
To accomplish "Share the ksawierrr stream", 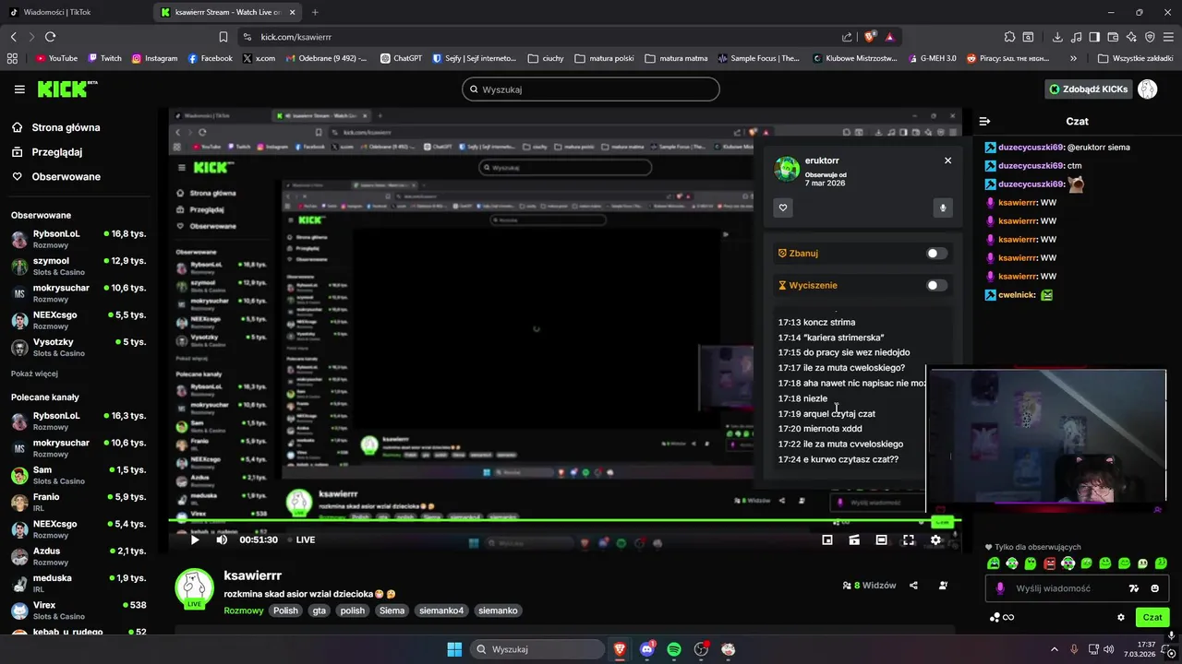I will point(913,586).
